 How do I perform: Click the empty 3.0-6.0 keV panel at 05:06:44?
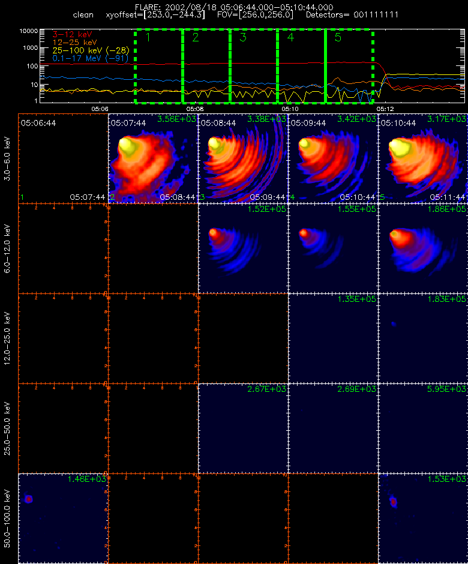[x=63, y=158]
